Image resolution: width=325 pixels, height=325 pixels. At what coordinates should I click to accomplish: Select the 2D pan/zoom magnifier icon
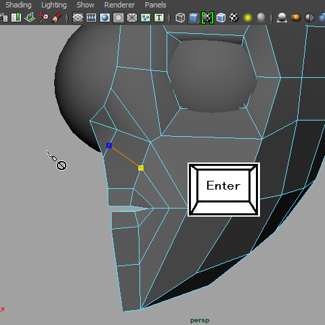point(43,18)
